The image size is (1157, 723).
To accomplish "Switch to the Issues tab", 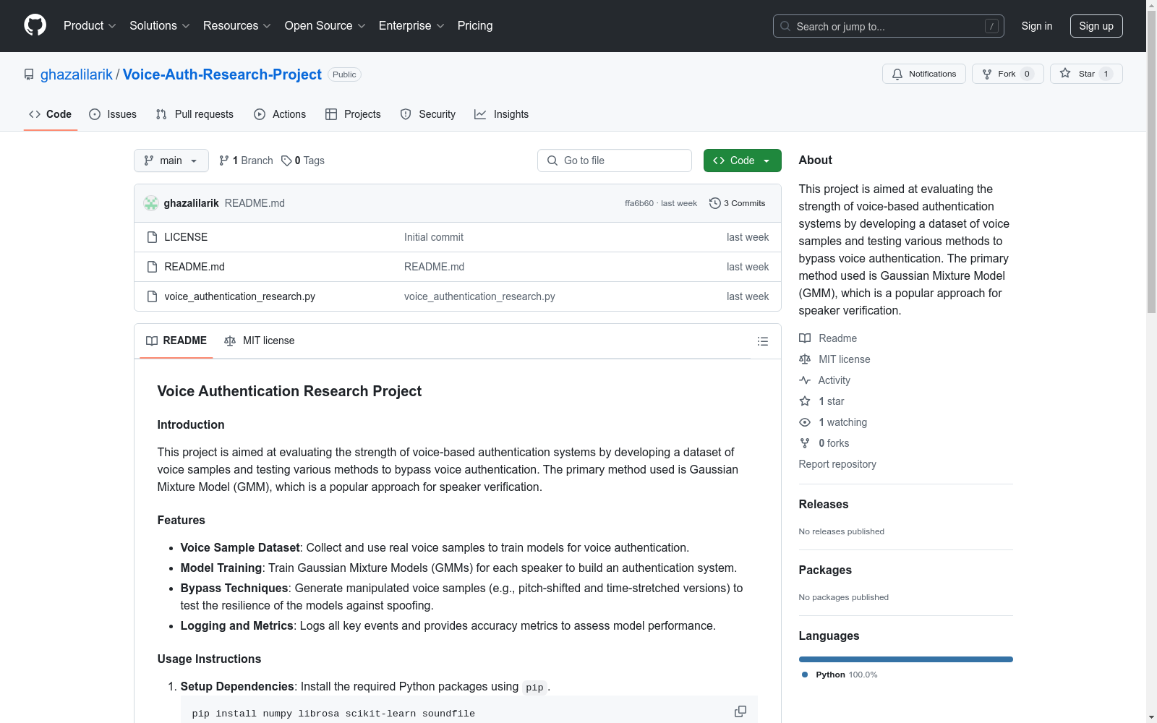I will tap(113, 114).
